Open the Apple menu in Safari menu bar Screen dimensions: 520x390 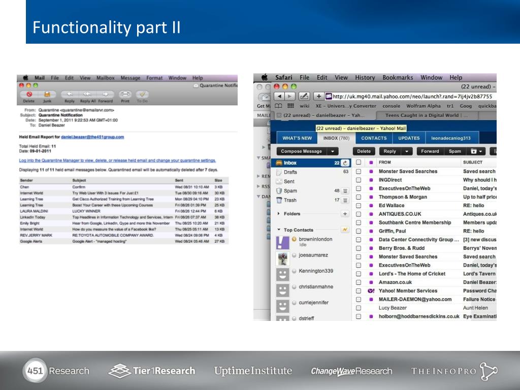point(264,77)
